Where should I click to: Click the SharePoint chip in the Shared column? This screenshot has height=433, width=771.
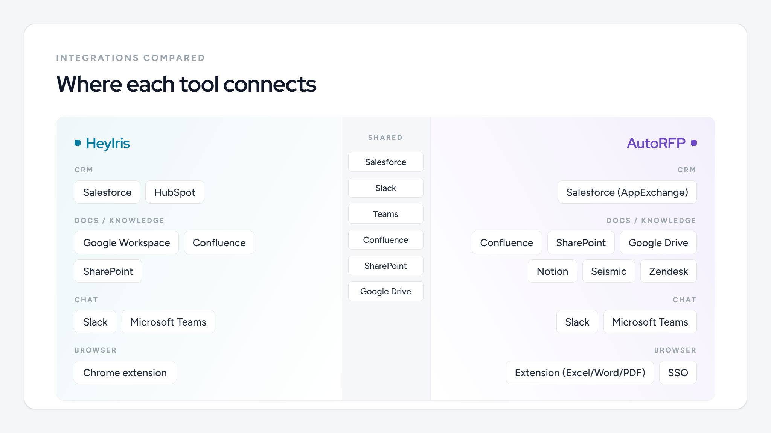[386, 266]
